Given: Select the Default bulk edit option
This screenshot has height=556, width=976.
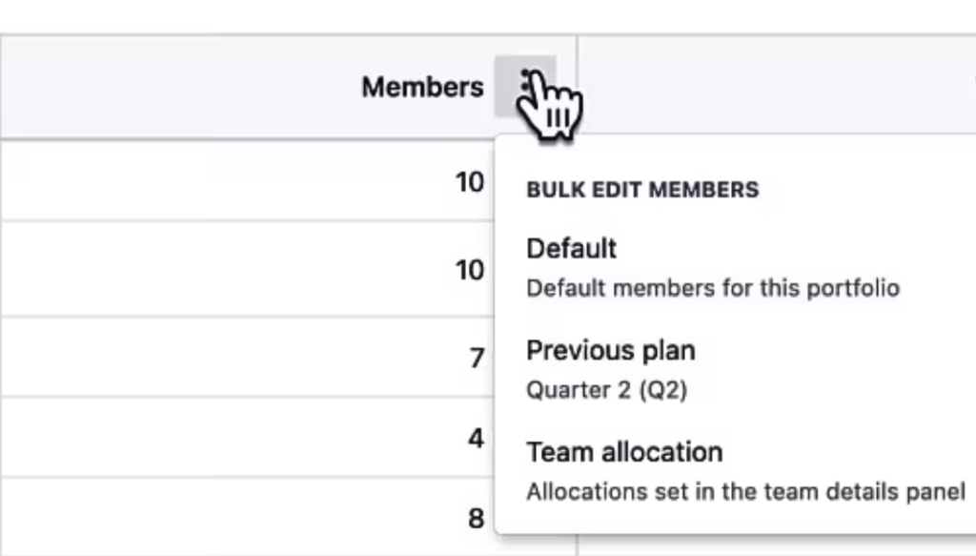Looking at the screenshot, I should point(572,248).
